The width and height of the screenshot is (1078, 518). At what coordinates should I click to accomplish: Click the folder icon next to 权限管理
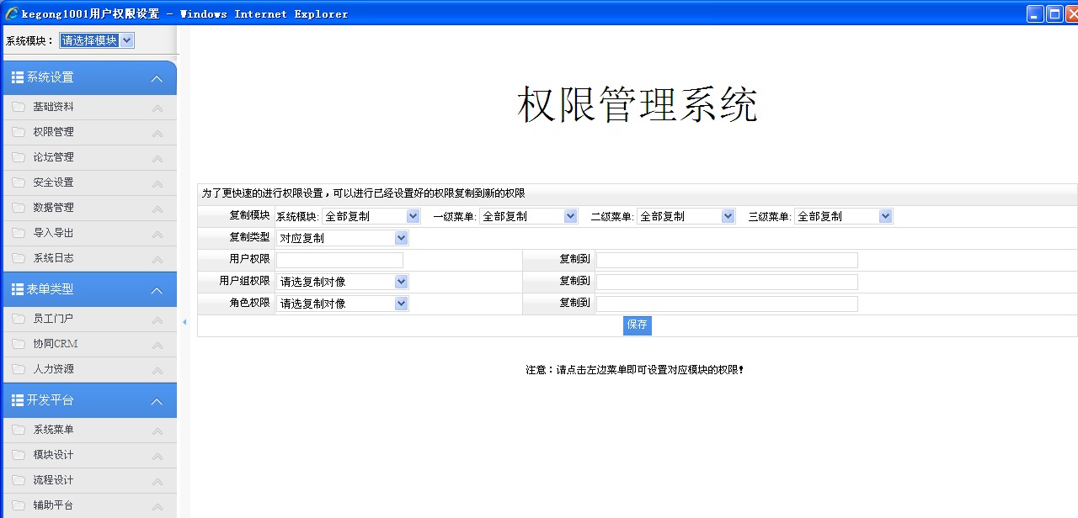(19, 132)
